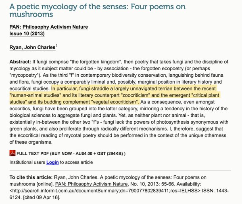
Task: Open the Issue 10 (2013) link
Action: coord(27,34)
